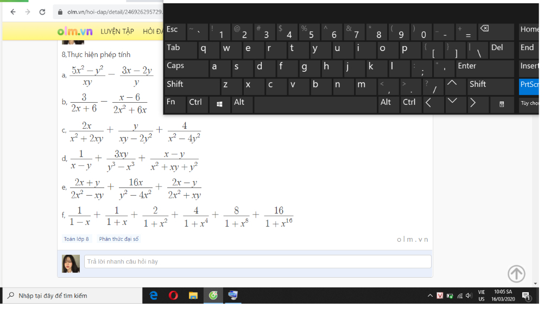Tap the backspace key on on-screen keyboard

coord(496,32)
